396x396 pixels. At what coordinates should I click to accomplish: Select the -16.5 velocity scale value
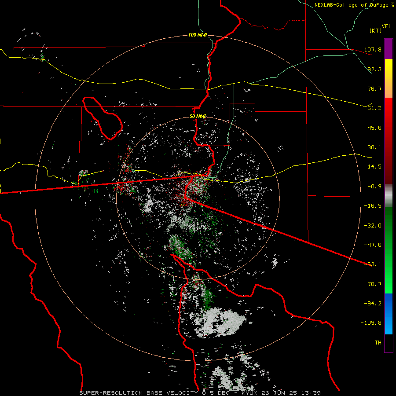point(373,205)
